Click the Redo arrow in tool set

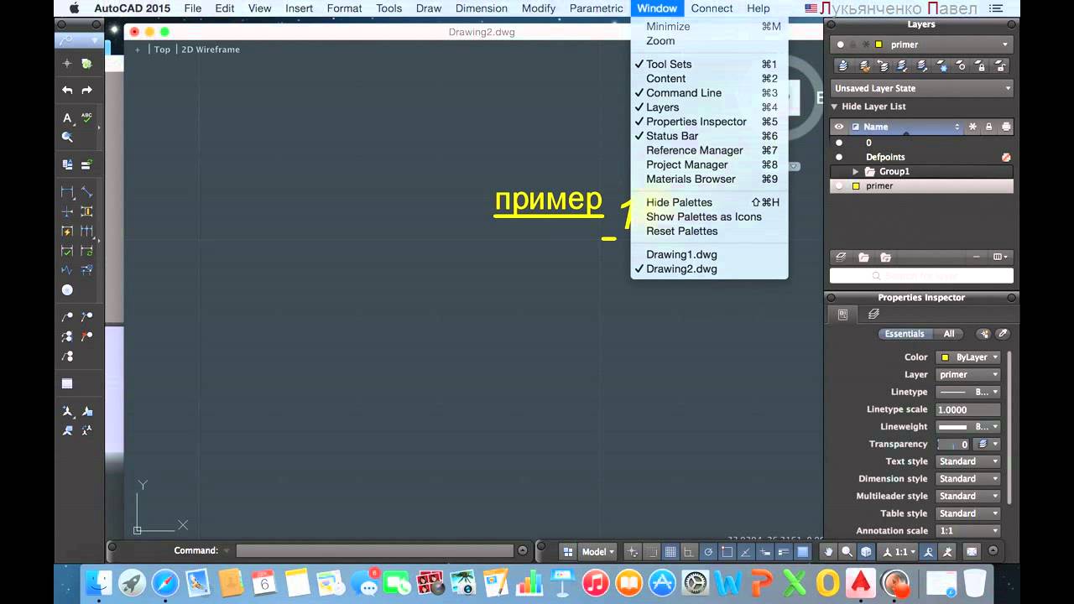click(x=86, y=90)
